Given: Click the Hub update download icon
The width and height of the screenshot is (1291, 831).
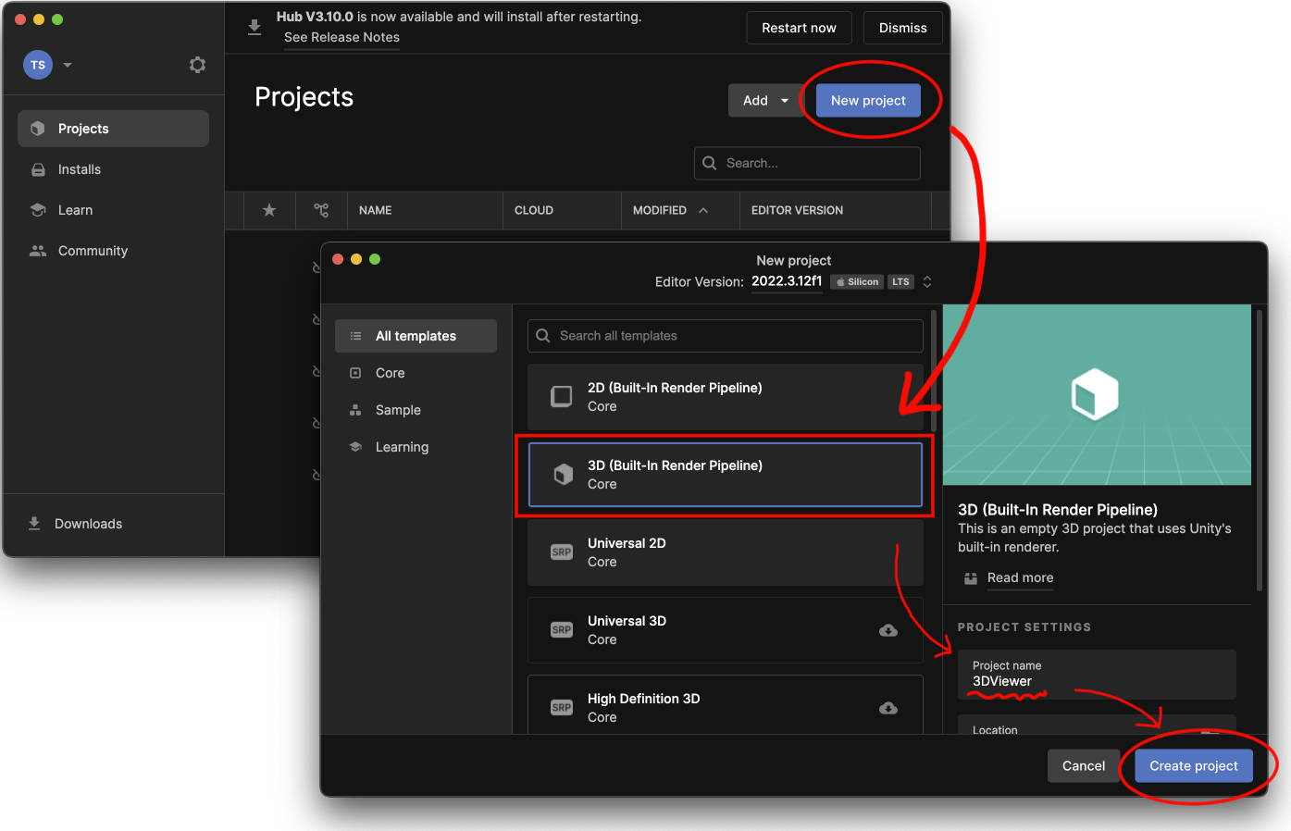Looking at the screenshot, I should click(254, 28).
